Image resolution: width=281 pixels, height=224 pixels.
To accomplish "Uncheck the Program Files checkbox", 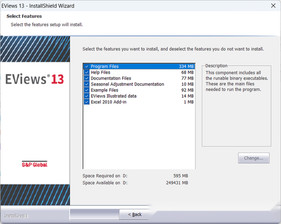I will pos(87,66).
